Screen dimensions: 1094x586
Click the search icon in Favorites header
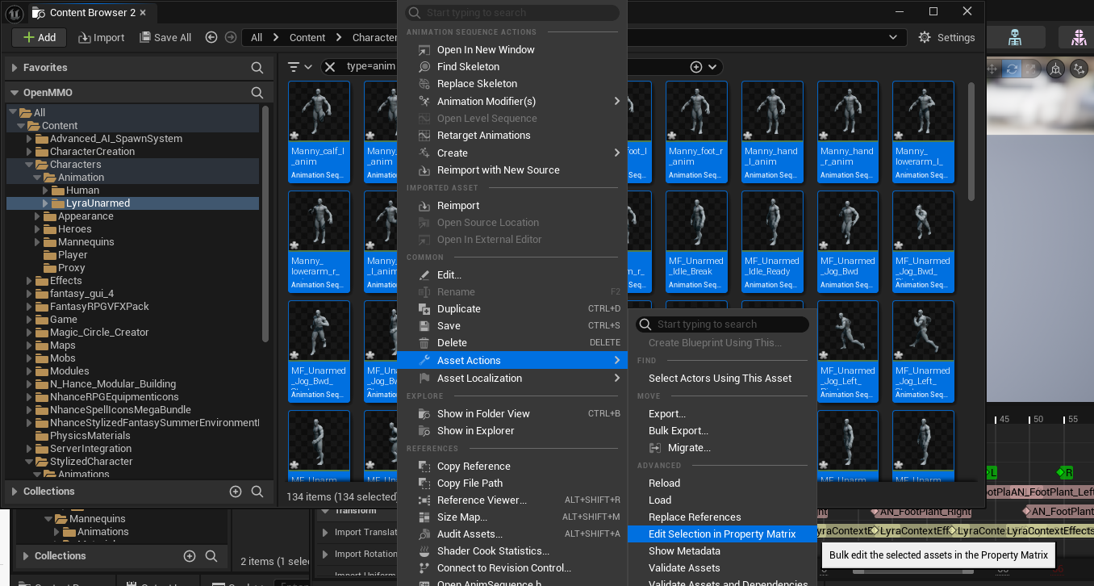[257, 68]
